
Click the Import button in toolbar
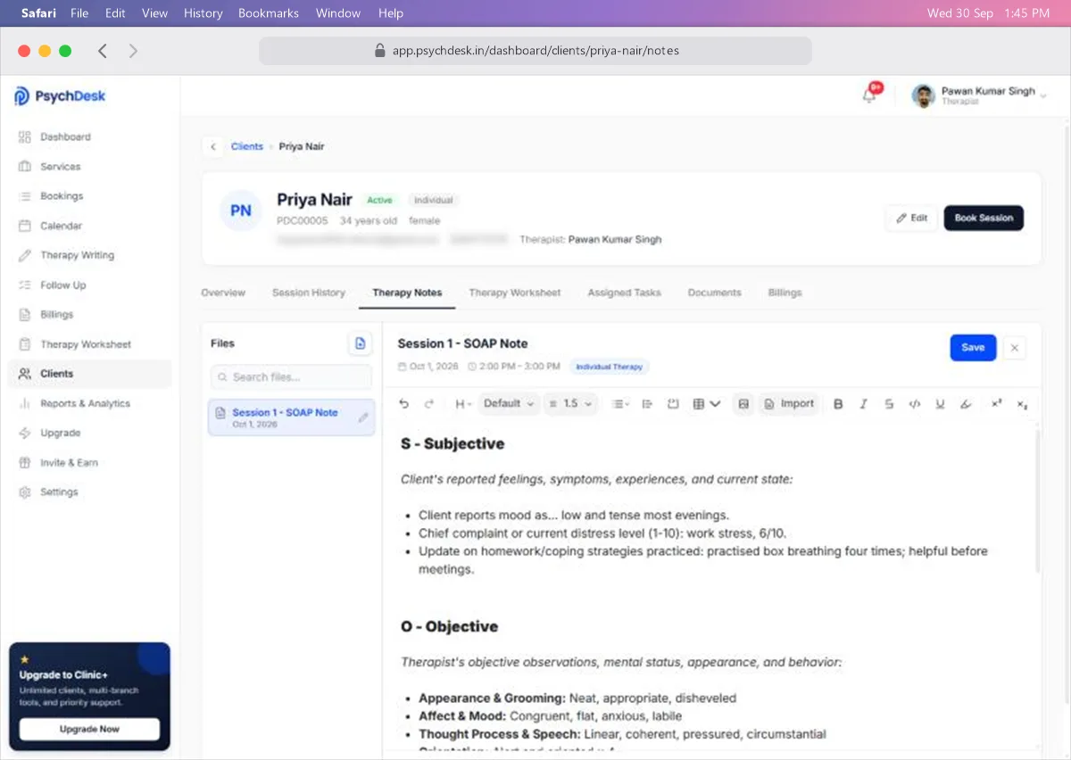pos(789,404)
